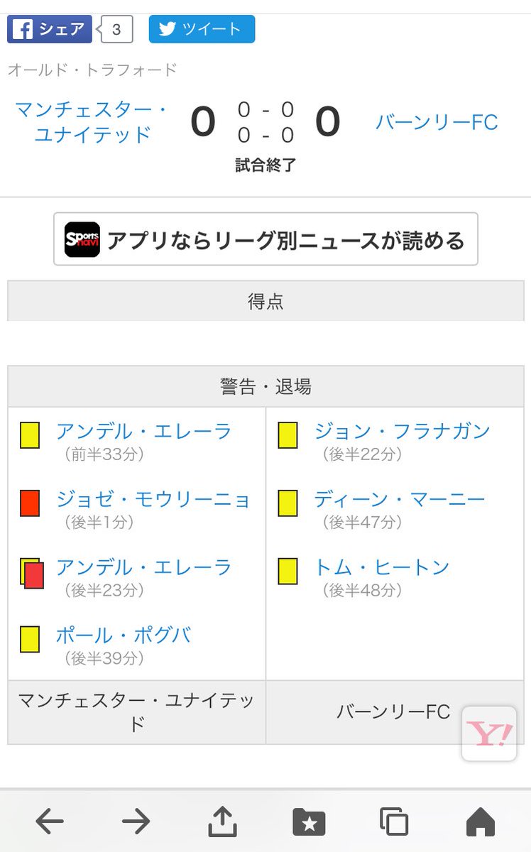Screen dimensions: 531x852
Task: Go to the home icon
Action: pyautogui.click(x=481, y=821)
